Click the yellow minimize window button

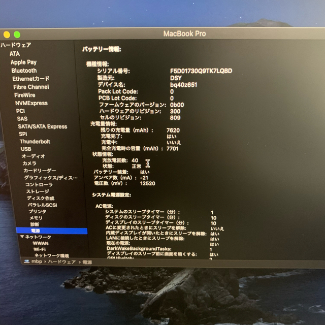pyautogui.click(x=7, y=35)
